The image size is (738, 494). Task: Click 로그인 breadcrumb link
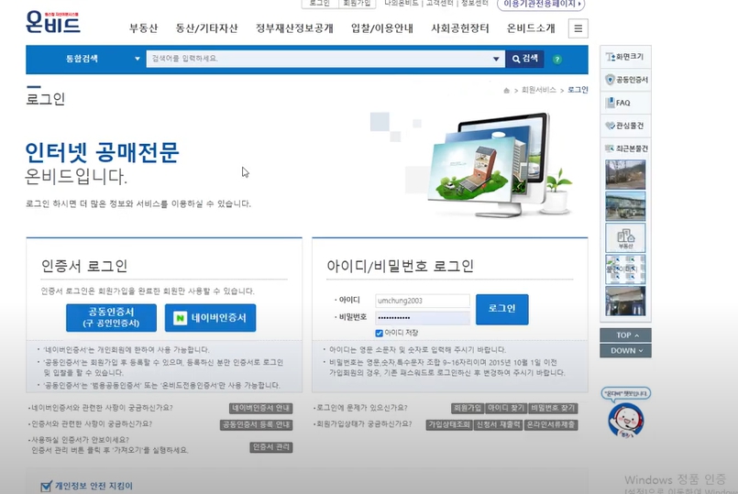point(578,90)
